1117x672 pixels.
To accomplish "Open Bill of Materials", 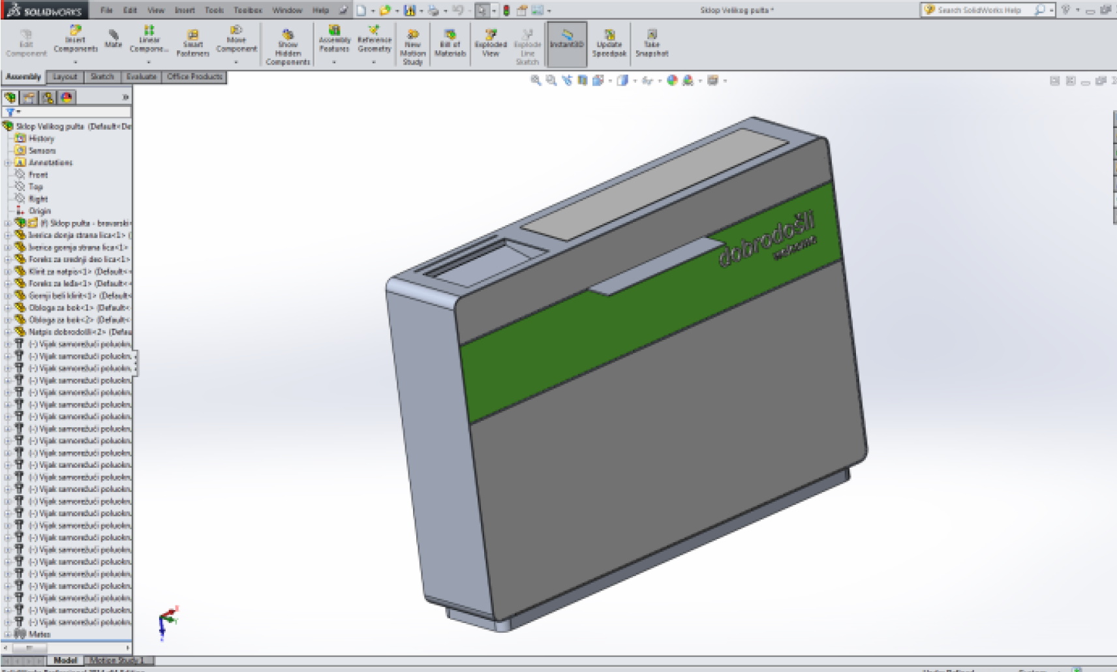I will point(450,43).
